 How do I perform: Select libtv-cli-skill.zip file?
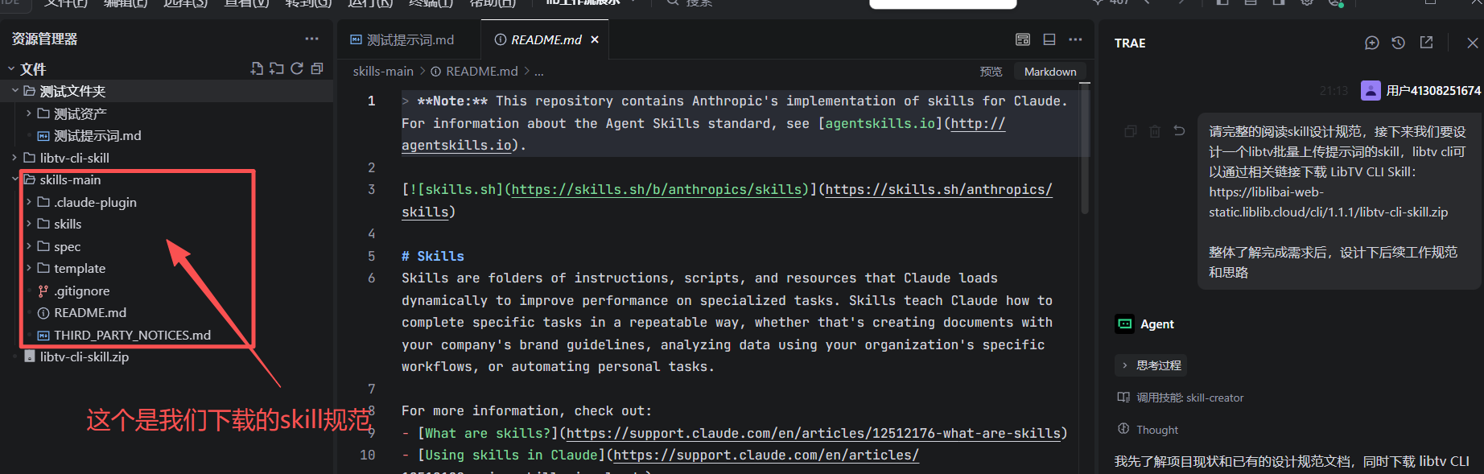click(x=85, y=357)
